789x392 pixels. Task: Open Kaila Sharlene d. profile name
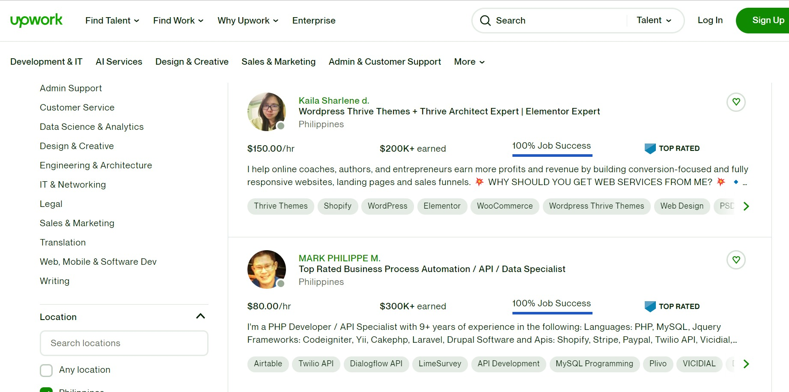(334, 101)
